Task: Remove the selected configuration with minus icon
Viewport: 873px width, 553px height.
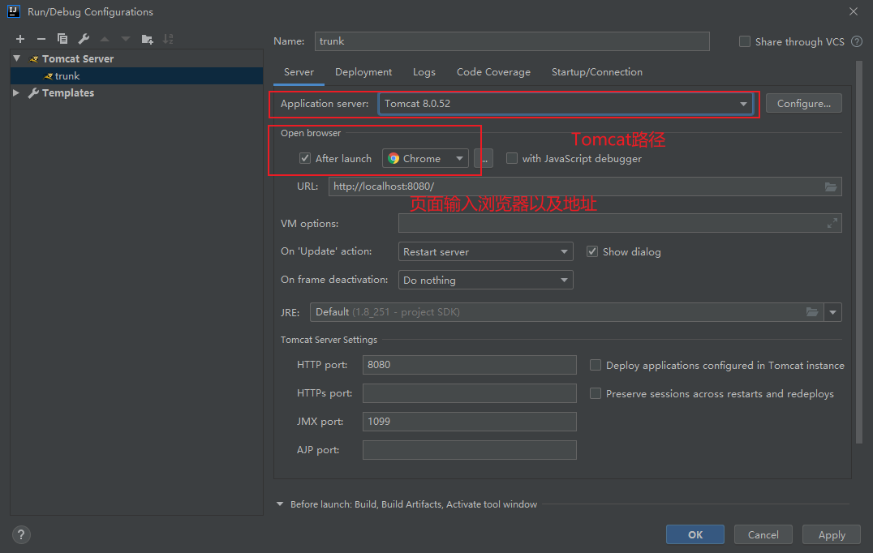Action: (x=41, y=39)
